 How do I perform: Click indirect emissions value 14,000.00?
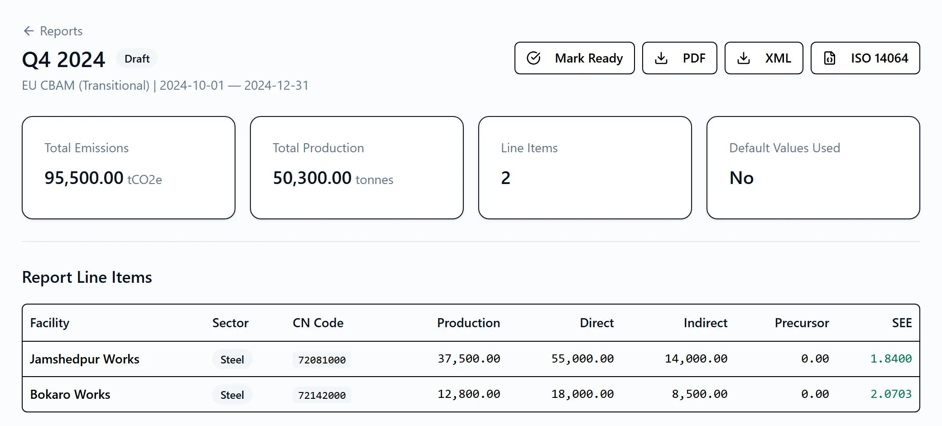(696, 359)
